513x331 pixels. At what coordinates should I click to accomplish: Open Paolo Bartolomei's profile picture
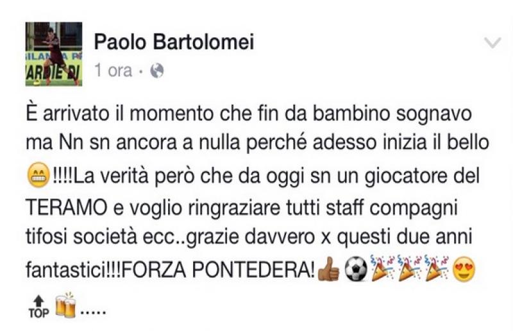54,54
